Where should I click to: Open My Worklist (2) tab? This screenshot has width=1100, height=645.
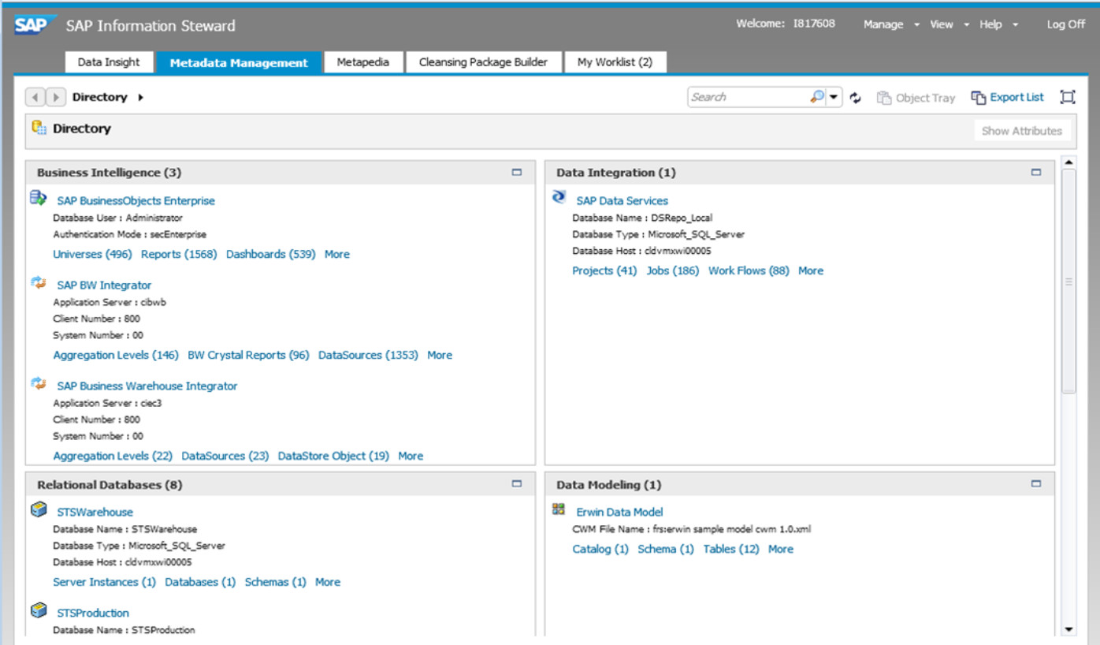[x=615, y=62]
